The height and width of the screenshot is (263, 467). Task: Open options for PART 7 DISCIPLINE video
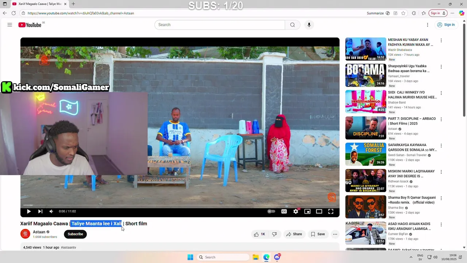(441, 119)
